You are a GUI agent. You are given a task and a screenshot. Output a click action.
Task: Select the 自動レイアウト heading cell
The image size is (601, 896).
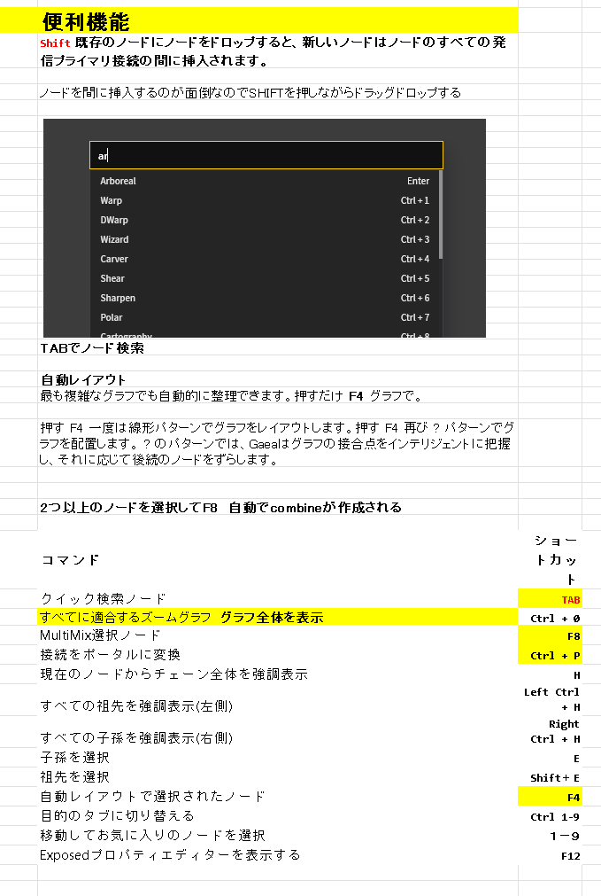[278, 379]
